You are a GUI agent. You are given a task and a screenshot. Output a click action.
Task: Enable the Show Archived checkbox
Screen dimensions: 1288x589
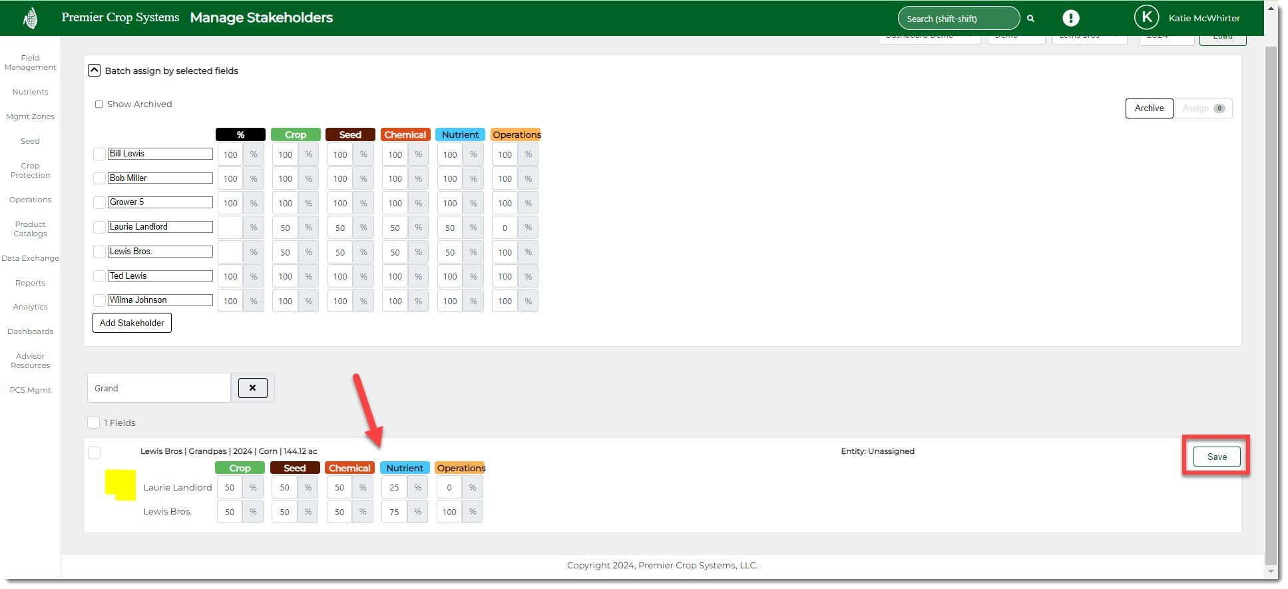99,104
